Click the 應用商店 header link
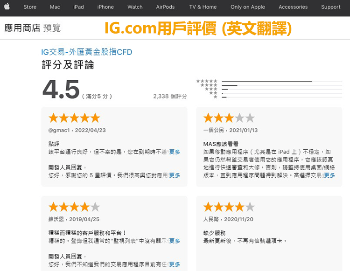The height and width of the screenshot is (271, 350). click(22, 28)
